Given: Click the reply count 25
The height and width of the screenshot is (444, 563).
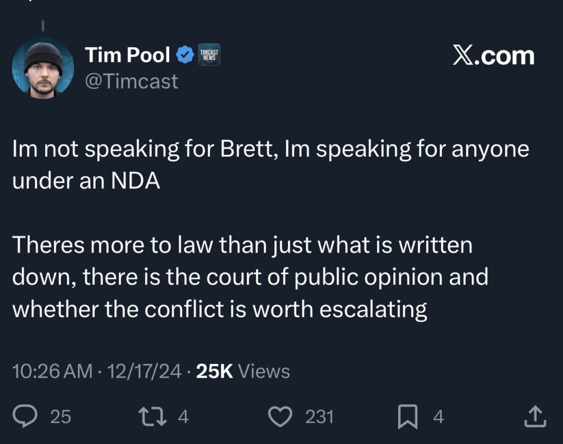Looking at the screenshot, I should [60, 417].
